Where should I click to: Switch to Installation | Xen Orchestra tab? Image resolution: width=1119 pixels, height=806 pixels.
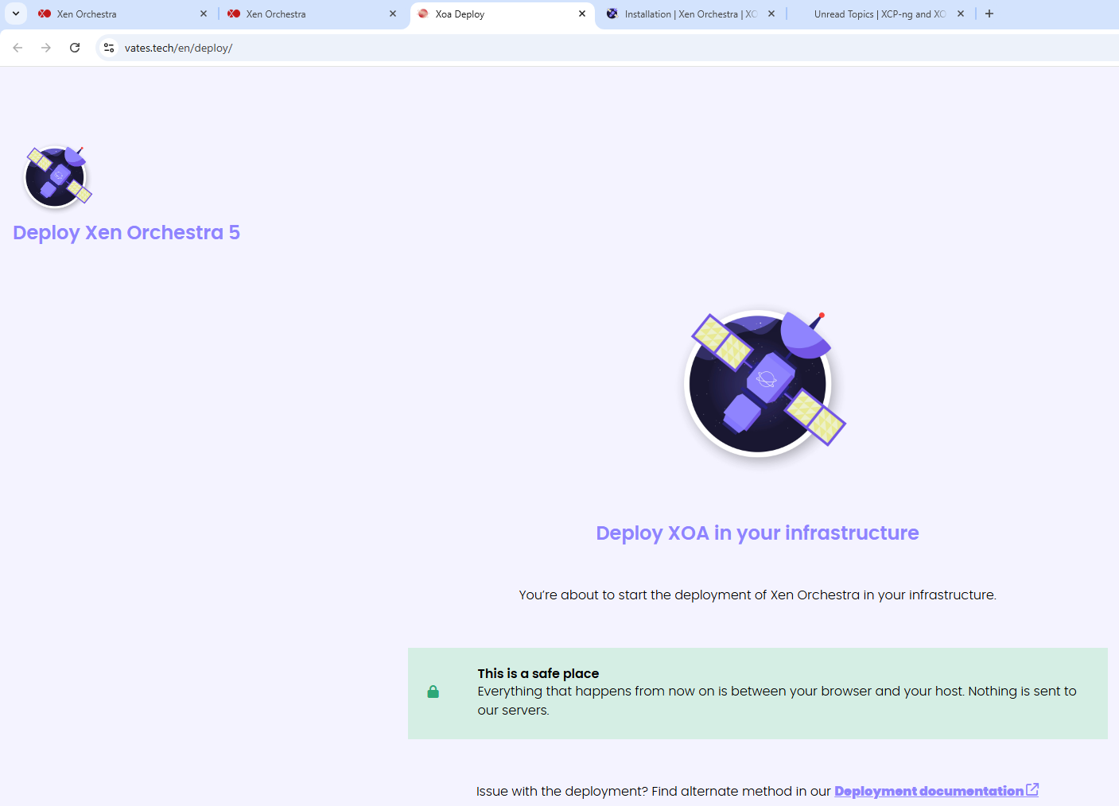684,14
